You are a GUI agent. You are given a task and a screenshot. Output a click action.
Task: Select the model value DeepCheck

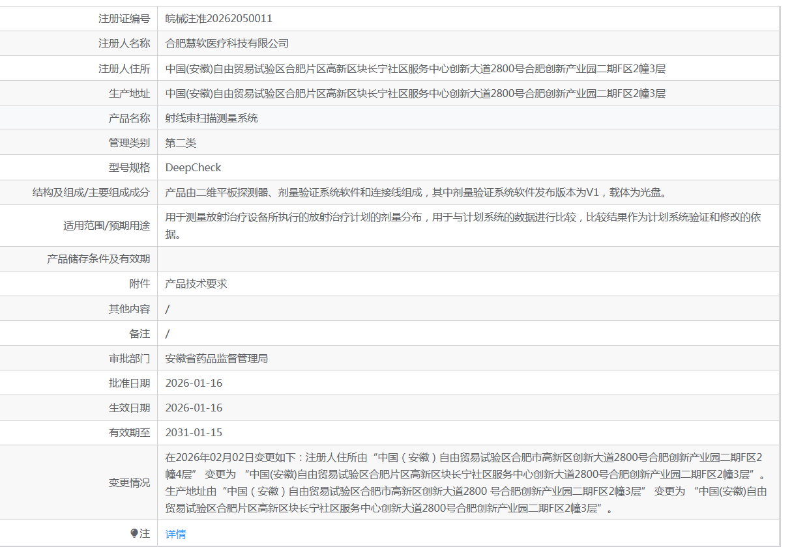click(193, 167)
